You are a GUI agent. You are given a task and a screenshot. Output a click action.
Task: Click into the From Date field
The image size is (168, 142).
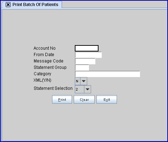point(88,55)
